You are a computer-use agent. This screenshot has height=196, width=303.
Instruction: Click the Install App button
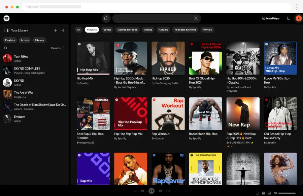[271, 19]
